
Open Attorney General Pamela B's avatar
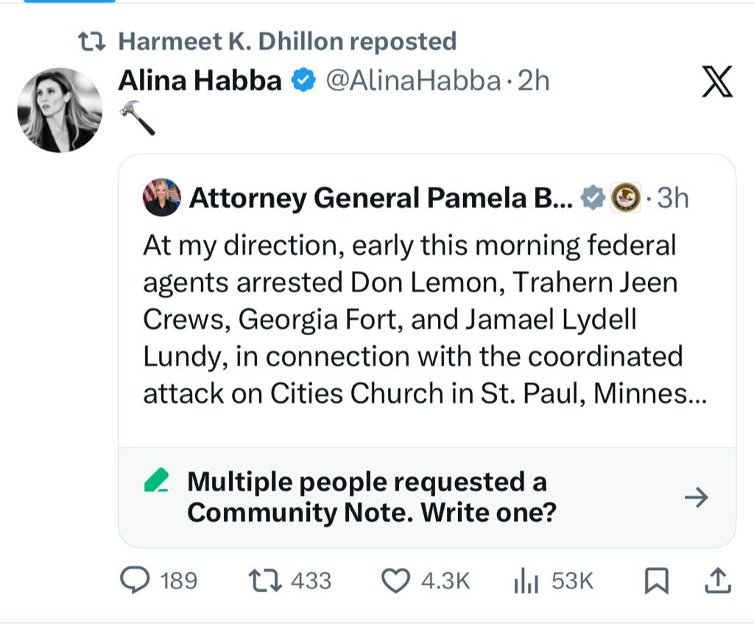161,197
